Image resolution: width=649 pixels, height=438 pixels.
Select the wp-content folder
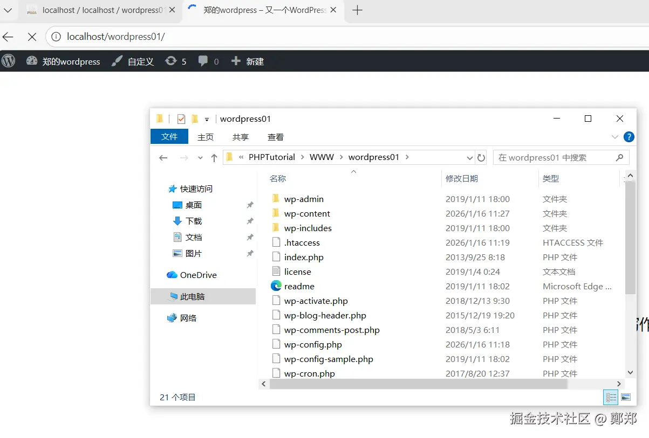pyautogui.click(x=307, y=213)
